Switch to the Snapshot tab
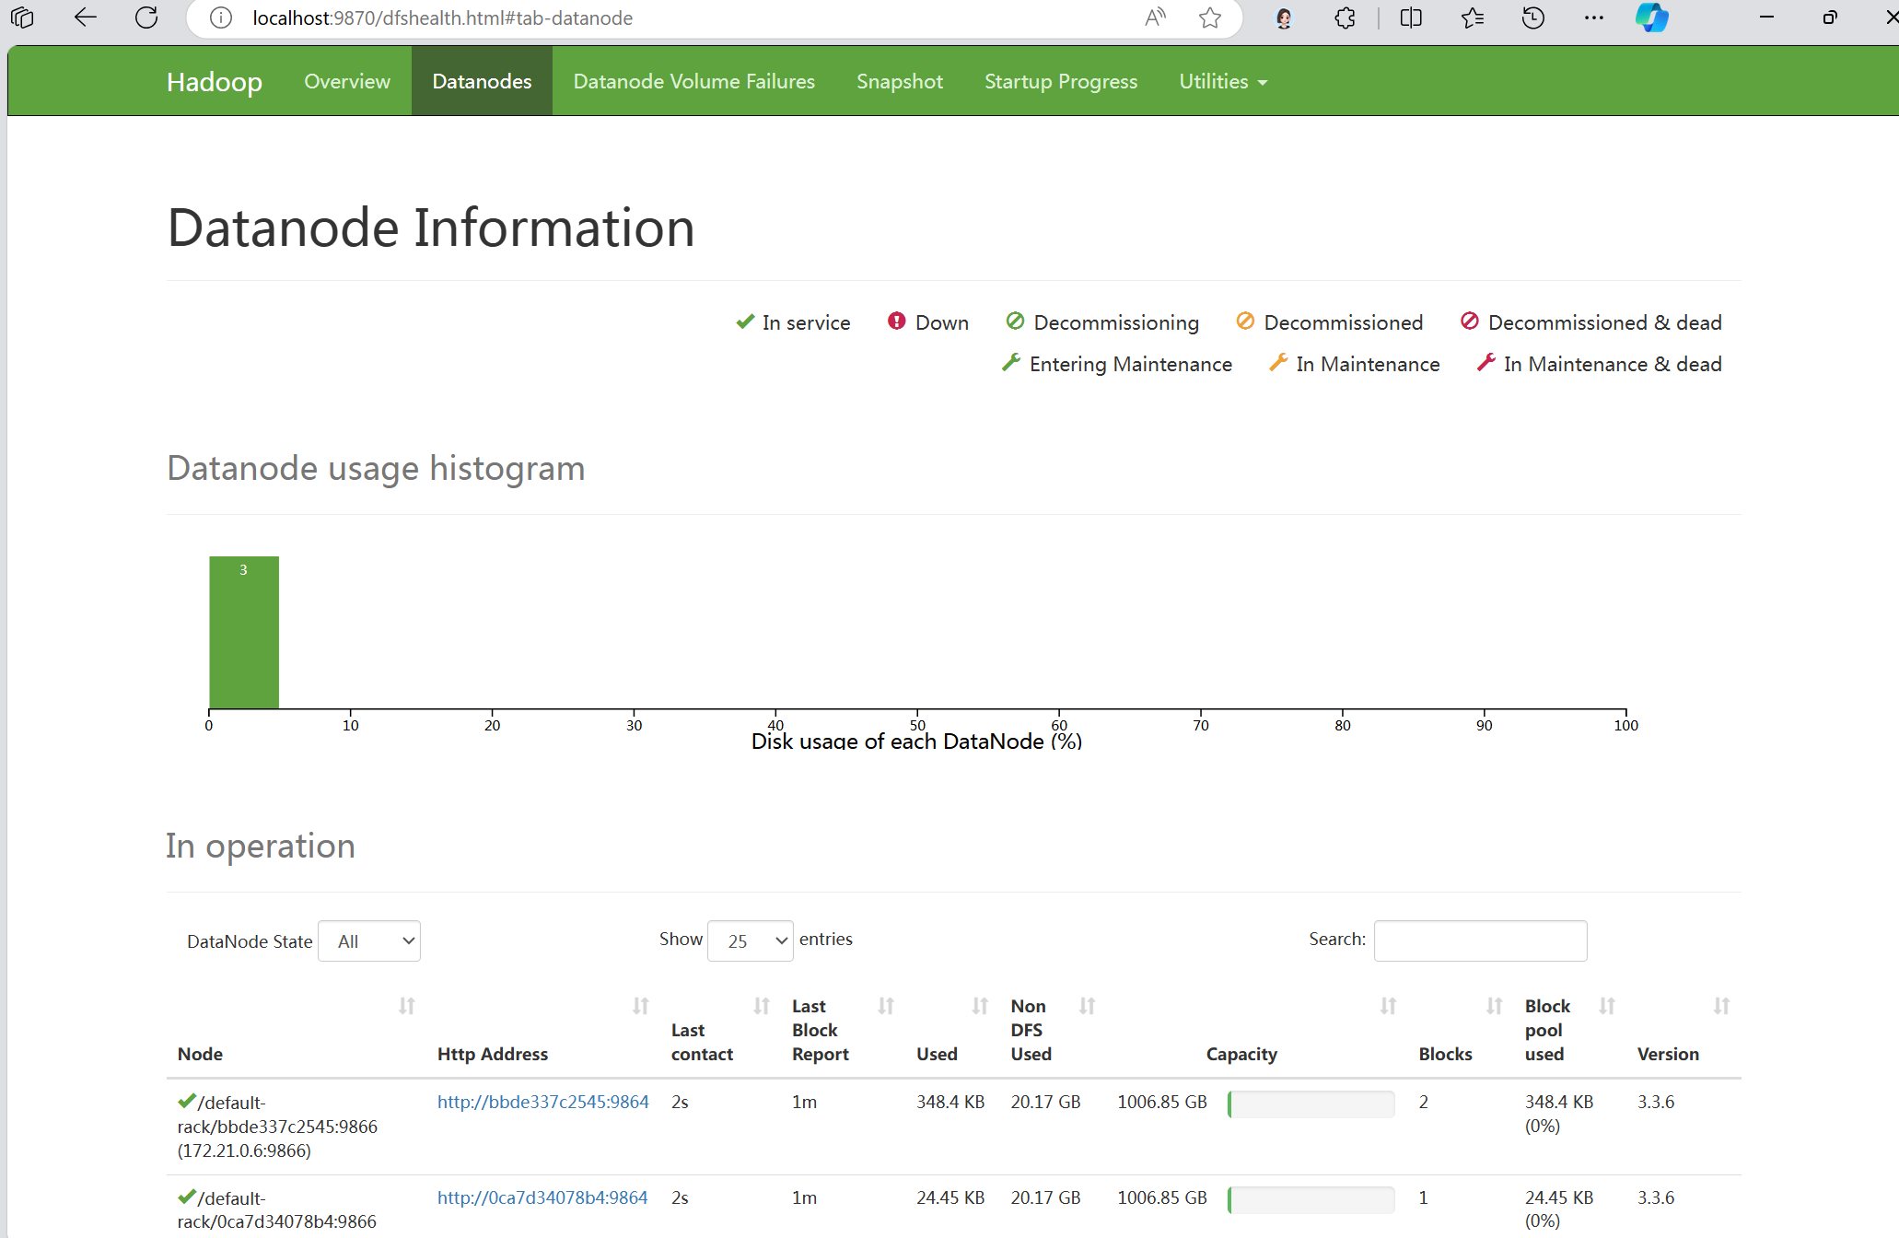1899x1238 pixels. (x=900, y=81)
